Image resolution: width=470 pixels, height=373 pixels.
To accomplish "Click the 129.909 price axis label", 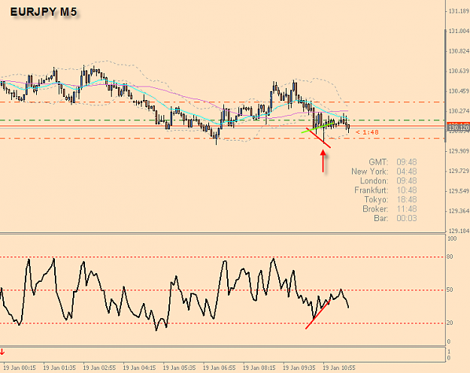I will tap(459, 151).
